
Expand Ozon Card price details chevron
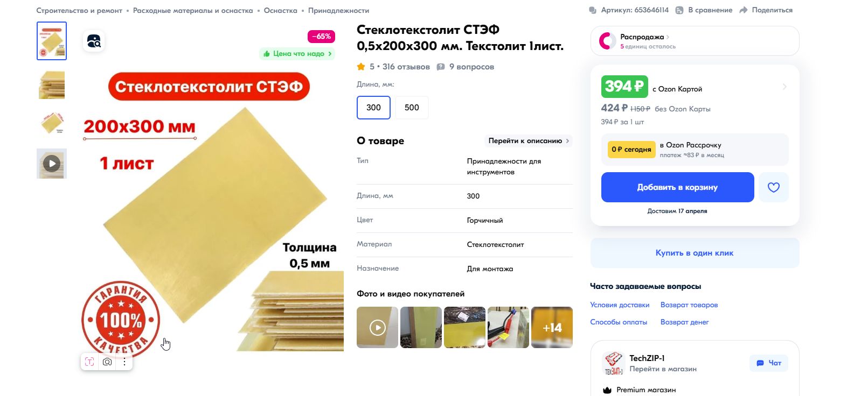pos(784,87)
